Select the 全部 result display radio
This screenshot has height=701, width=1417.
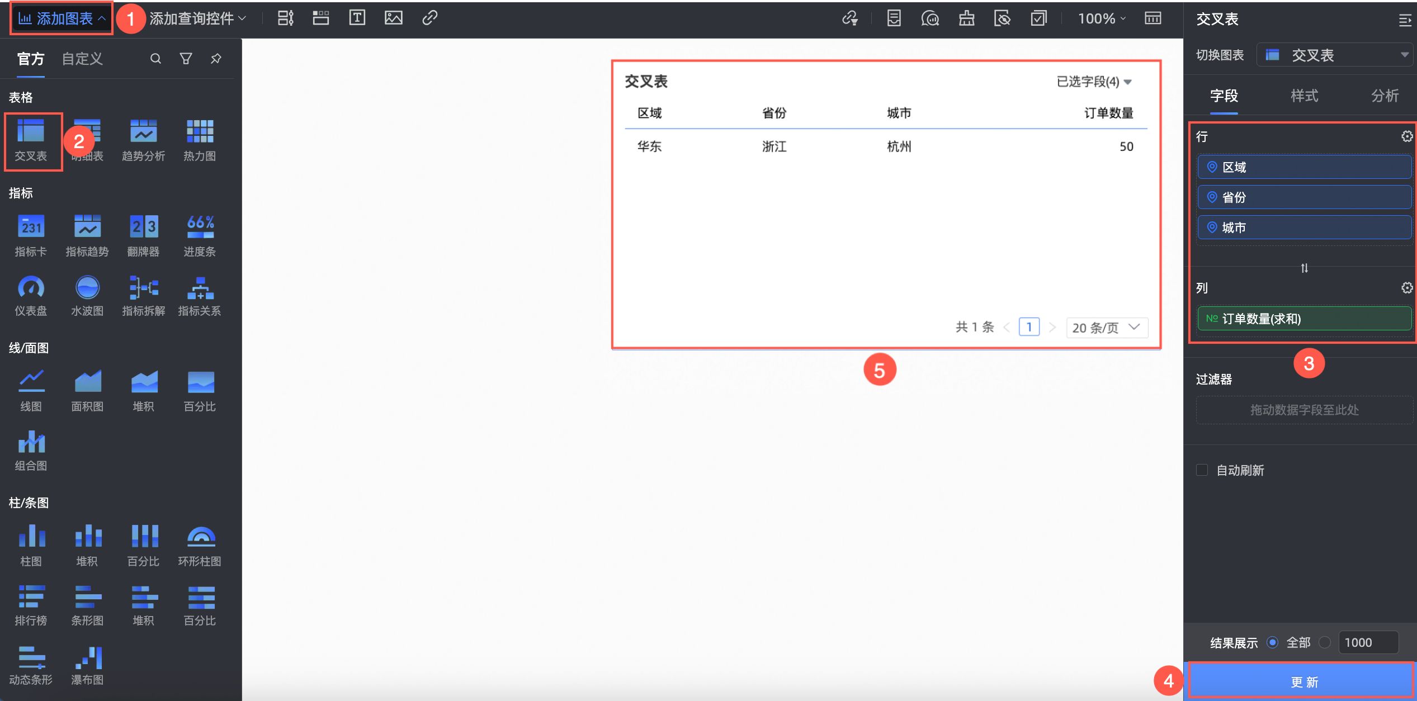pos(1272,642)
